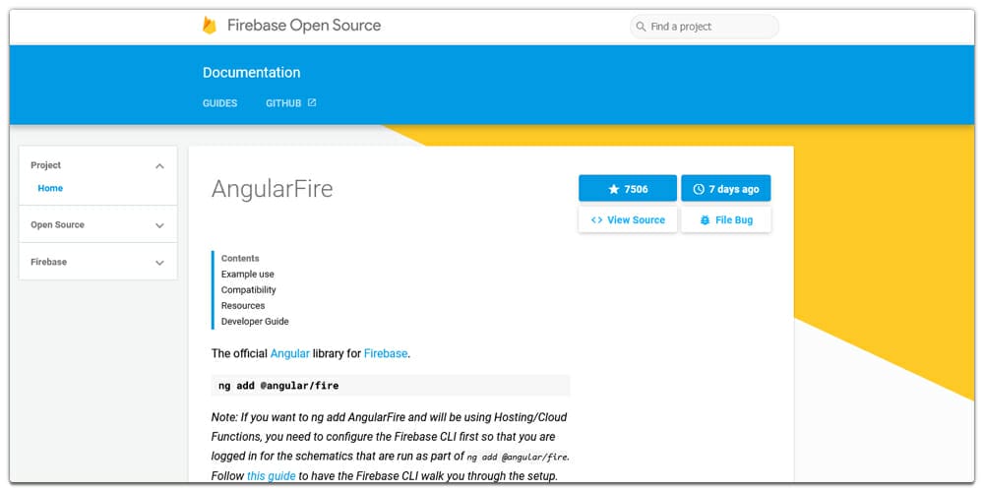This screenshot has height=492, width=984.
Task: Jump to Example use in contents
Action: coord(247,274)
